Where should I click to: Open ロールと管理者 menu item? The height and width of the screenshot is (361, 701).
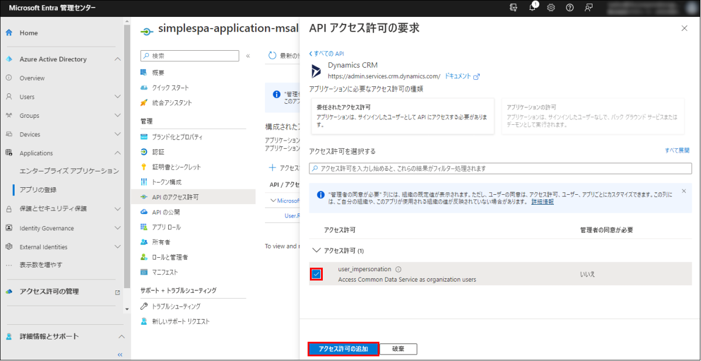170,257
